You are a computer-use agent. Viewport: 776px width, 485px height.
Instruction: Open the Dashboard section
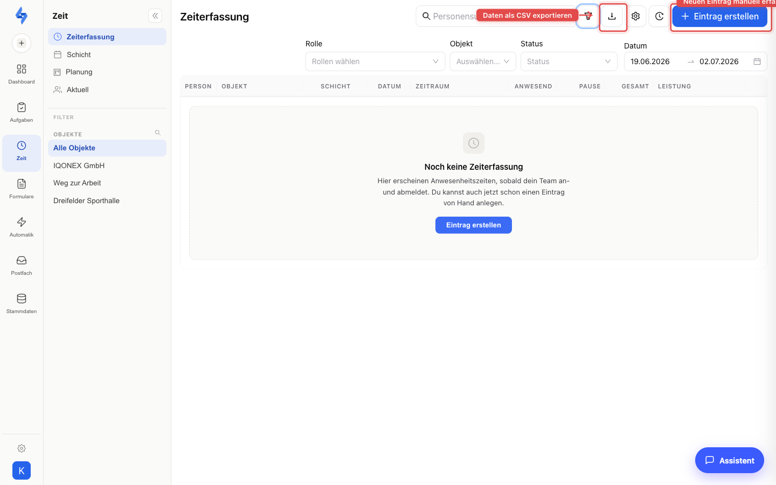click(x=22, y=74)
